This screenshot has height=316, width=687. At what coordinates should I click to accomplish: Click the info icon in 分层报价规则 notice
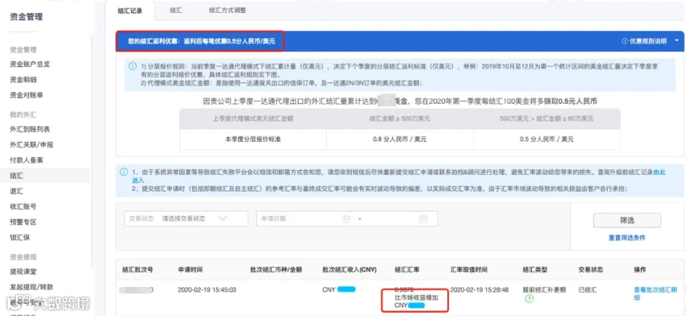tap(132, 66)
